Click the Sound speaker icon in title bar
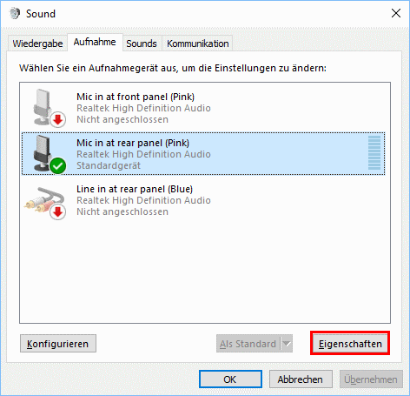 (15, 13)
